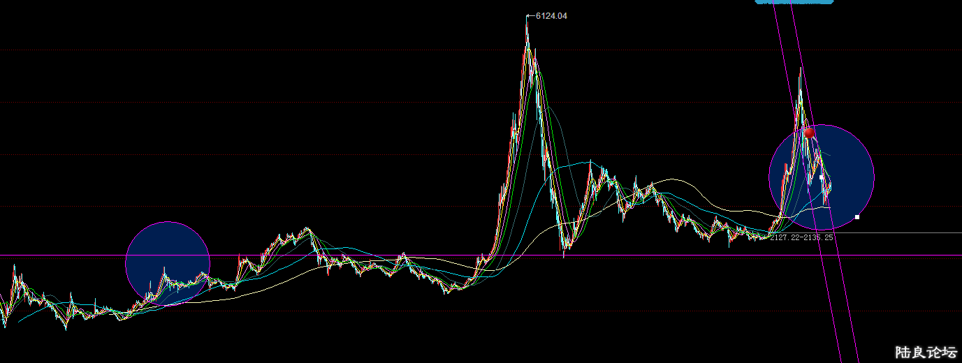Select horizontal gray line right of price range label
Screen dimensions: 962x363
[901, 233]
